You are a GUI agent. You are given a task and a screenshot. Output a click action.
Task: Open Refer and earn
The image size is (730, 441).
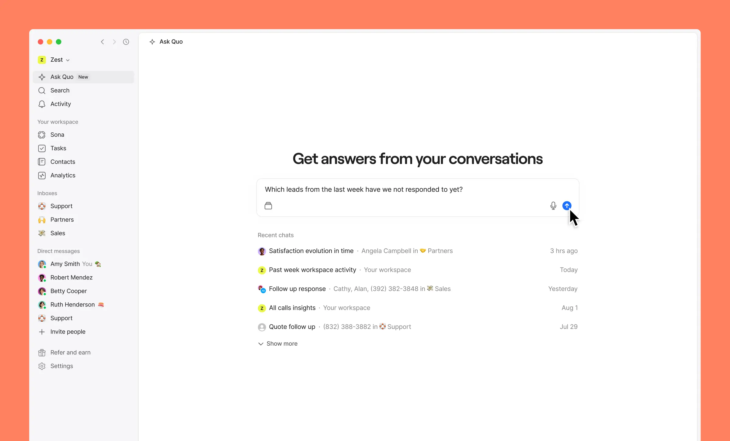point(83,352)
